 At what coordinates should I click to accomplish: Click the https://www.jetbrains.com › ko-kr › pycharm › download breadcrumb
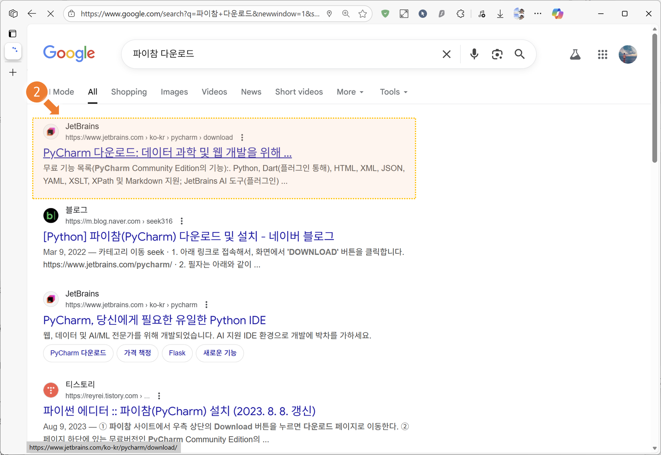(x=149, y=137)
